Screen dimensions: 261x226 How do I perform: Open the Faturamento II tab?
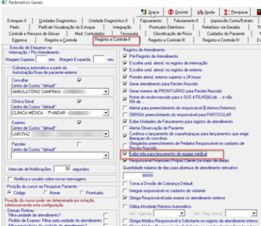click(x=186, y=21)
